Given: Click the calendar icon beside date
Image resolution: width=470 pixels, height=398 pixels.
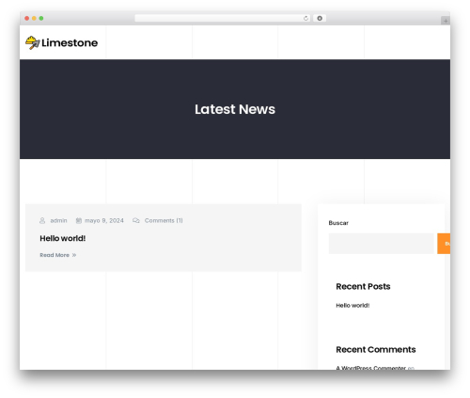Looking at the screenshot, I should (79, 221).
